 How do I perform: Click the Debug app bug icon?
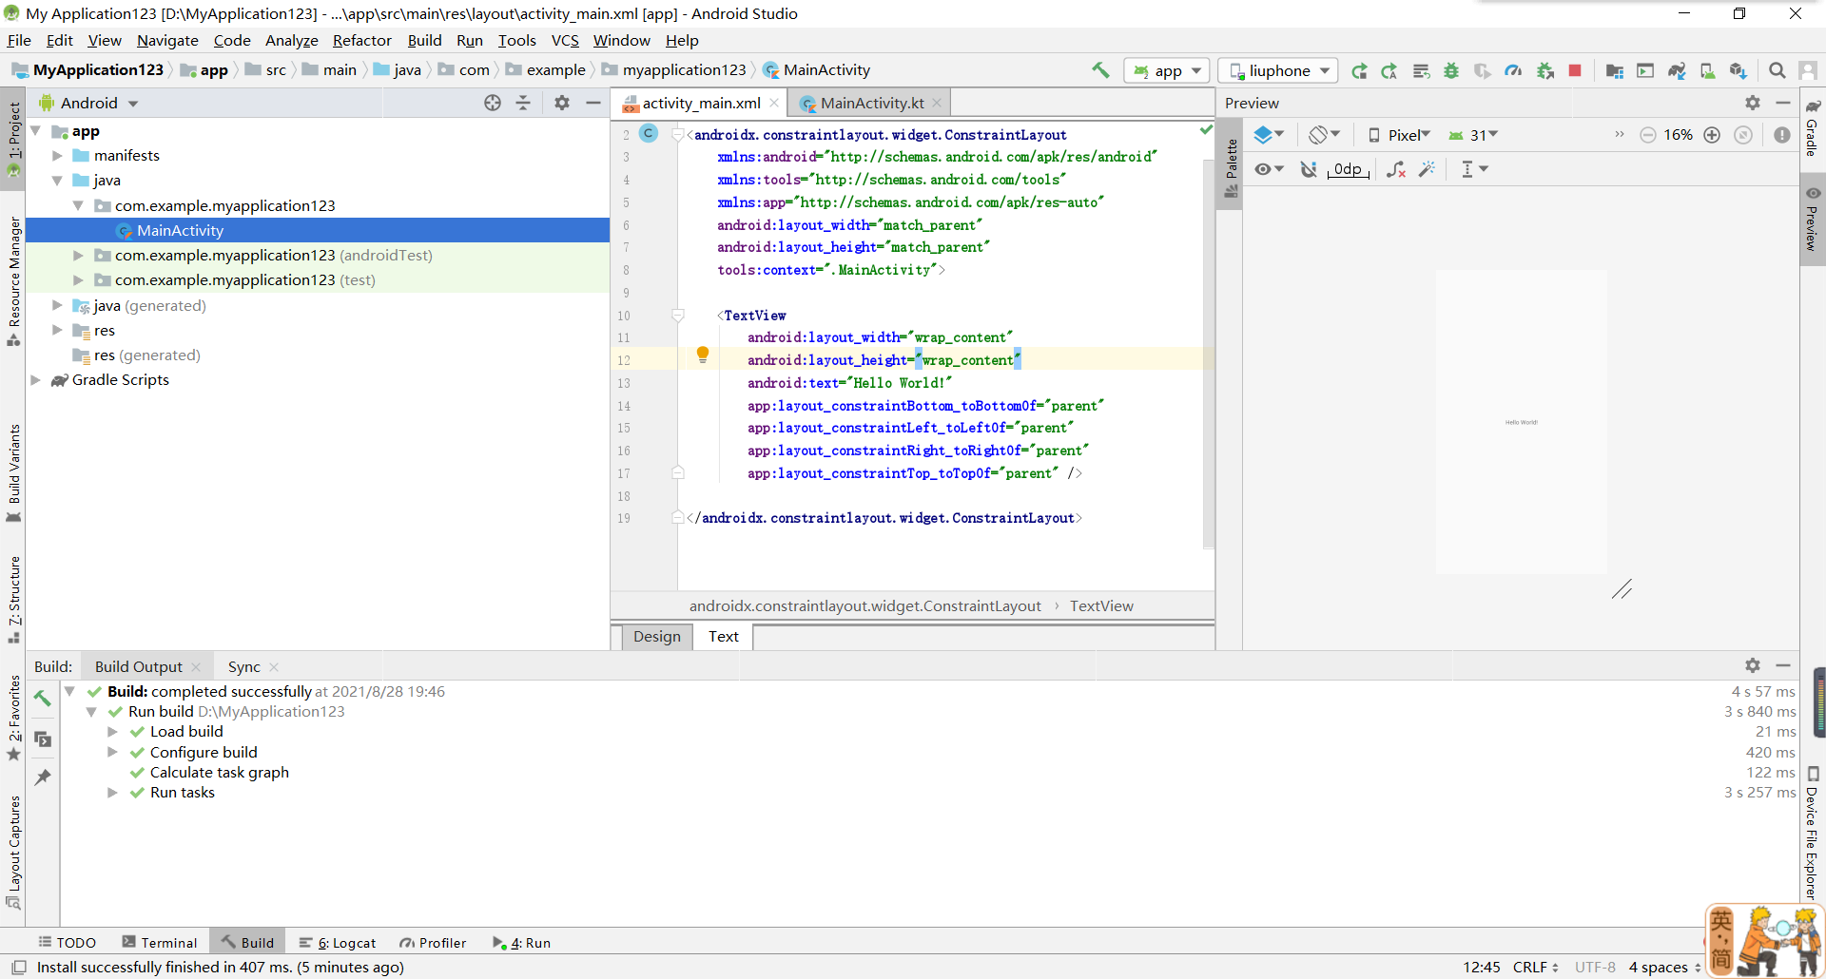(x=1451, y=70)
